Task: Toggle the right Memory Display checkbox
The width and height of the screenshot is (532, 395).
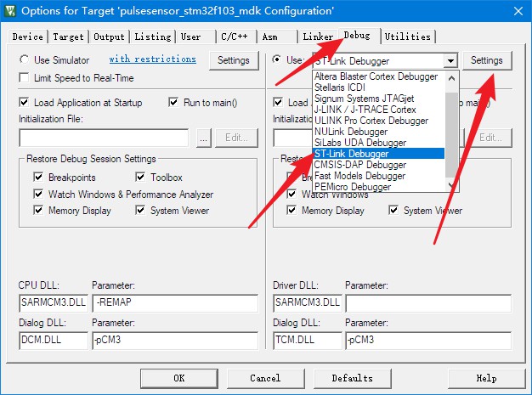Action: pos(291,210)
